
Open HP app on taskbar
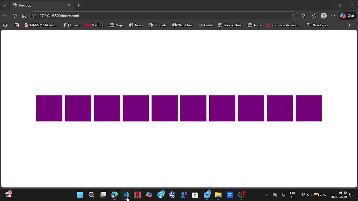172,195
